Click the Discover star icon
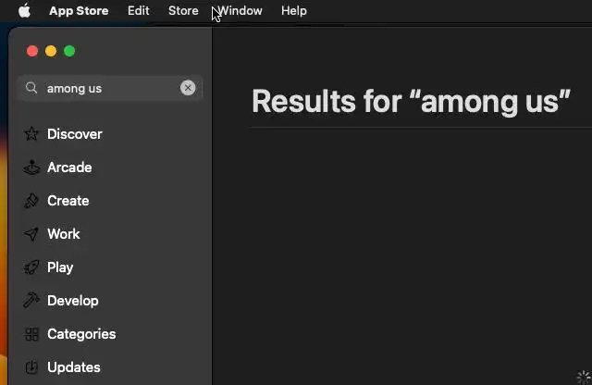Screen dimensions: 592x385 click(x=31, y=134)
